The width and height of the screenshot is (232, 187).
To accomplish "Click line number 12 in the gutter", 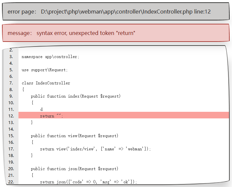I will (11, 116).
